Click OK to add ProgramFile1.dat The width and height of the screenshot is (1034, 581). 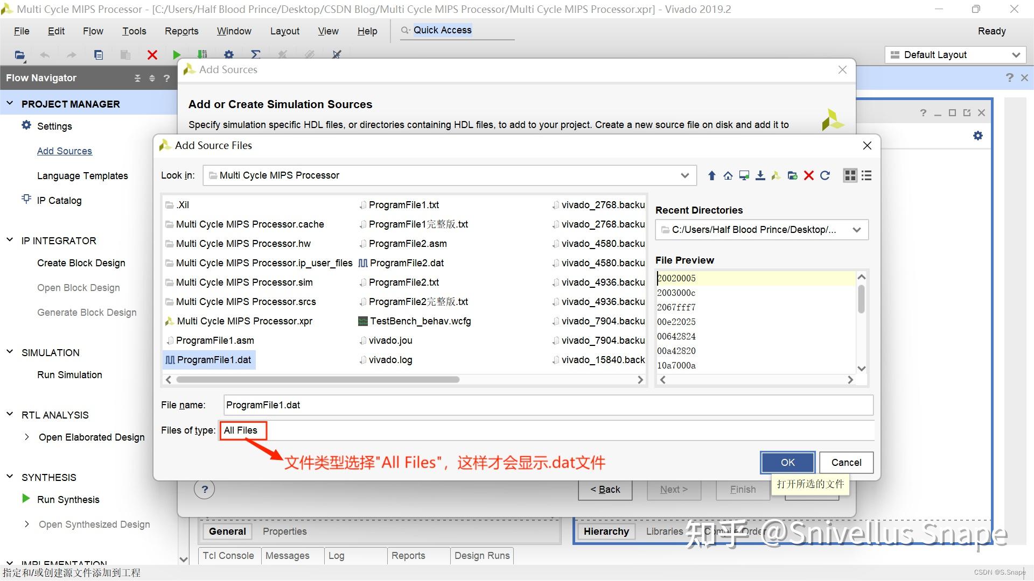coord(787,462)
